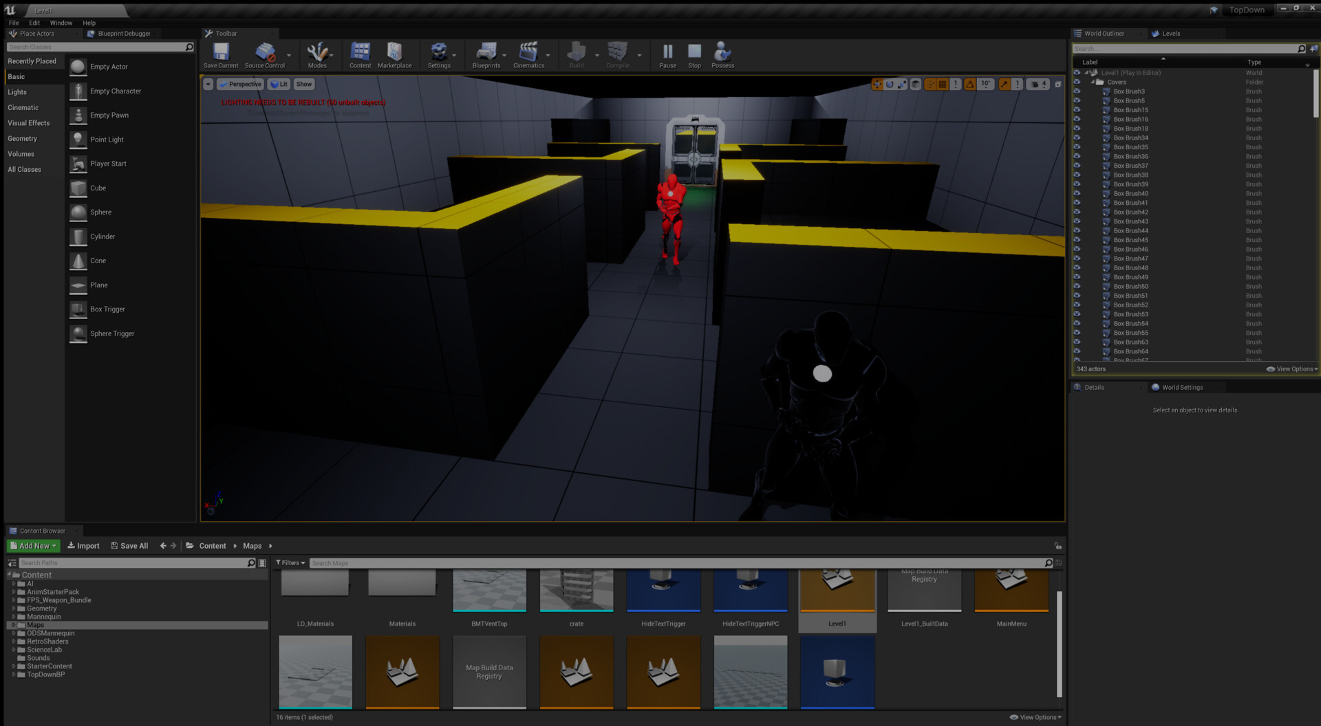This screenshot has width=1321, height=726.
Task: Open the Settings toolbar button
Action: pos(439,55)
